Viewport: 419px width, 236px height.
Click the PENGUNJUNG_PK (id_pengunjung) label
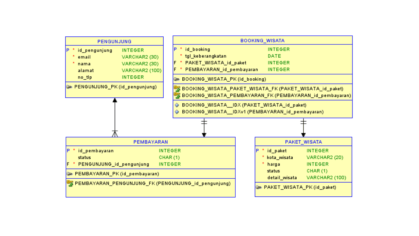(116, 87)
